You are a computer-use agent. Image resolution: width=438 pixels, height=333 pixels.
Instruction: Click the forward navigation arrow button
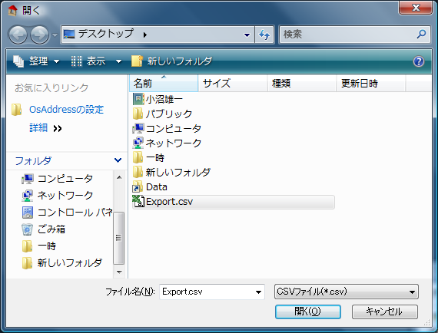point(39,35)
